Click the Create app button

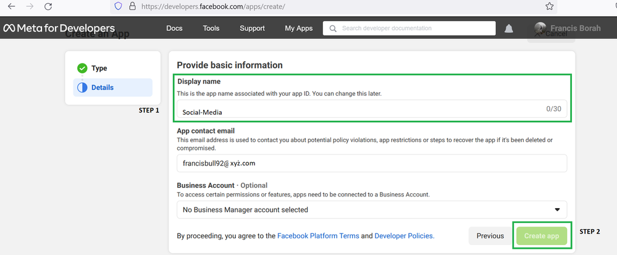(541, 236)
